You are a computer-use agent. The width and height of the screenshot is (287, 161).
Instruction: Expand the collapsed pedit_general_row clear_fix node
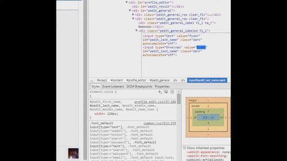pos(133,15)
